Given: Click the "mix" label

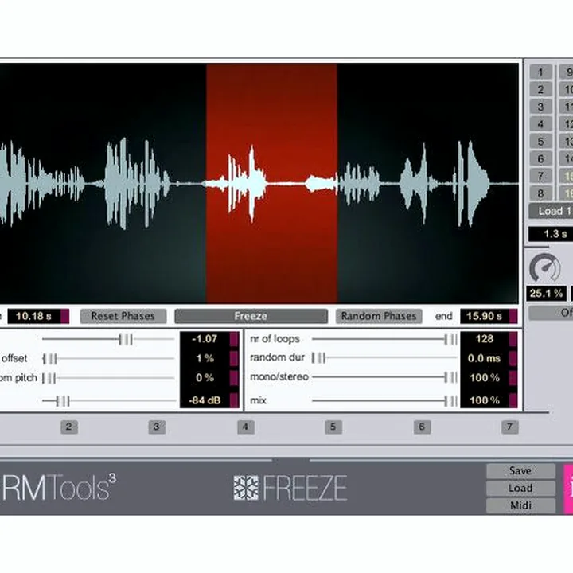Looking at the screenshot, I should click(x=258, y=400).
